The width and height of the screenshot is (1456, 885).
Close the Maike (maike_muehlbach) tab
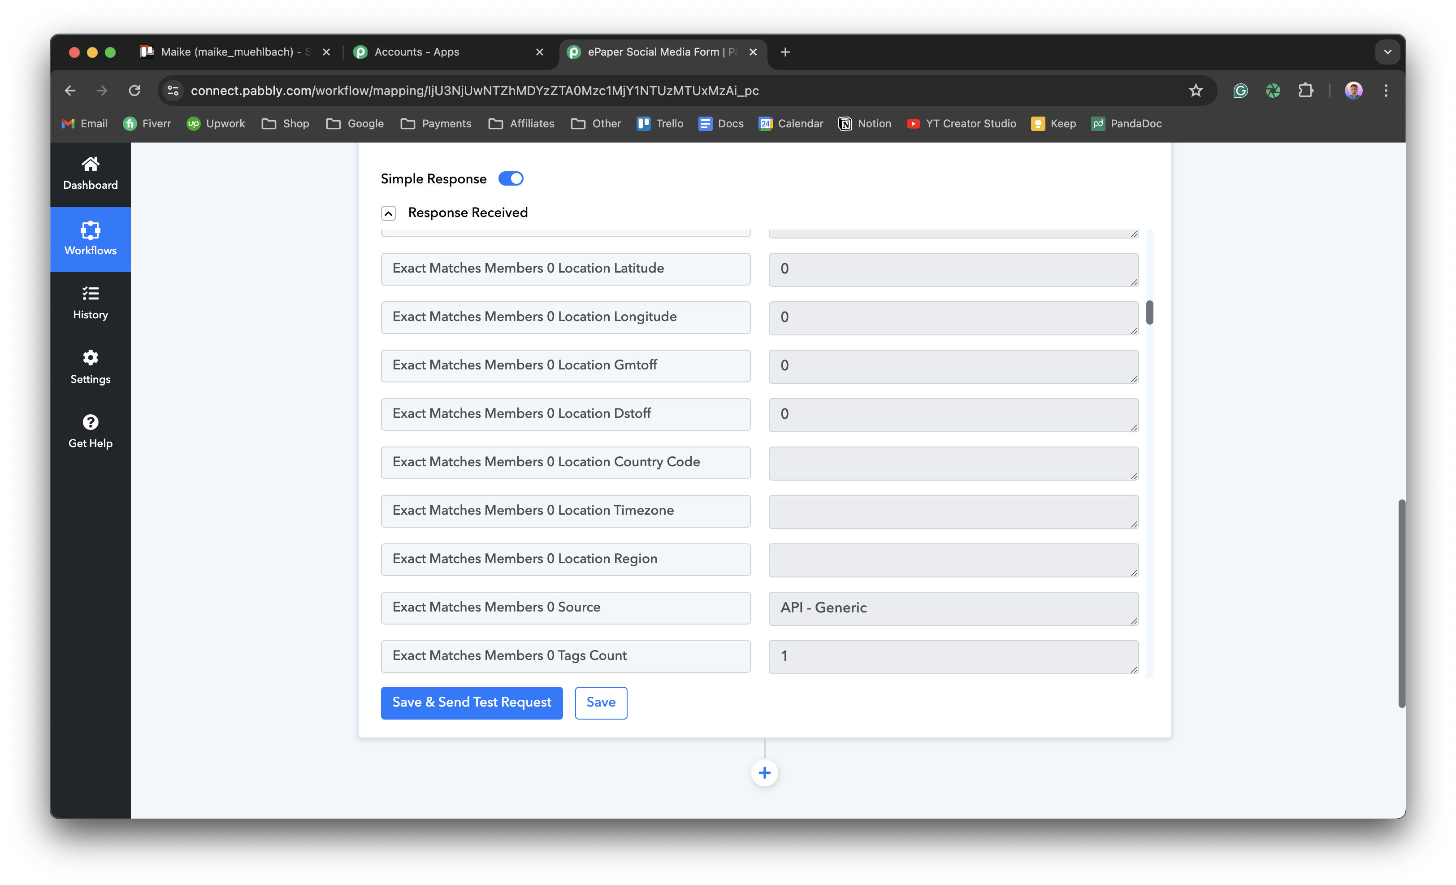point(326,52)
